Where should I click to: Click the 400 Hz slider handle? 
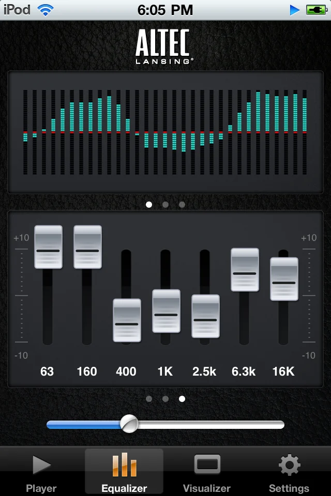point(127,320)
